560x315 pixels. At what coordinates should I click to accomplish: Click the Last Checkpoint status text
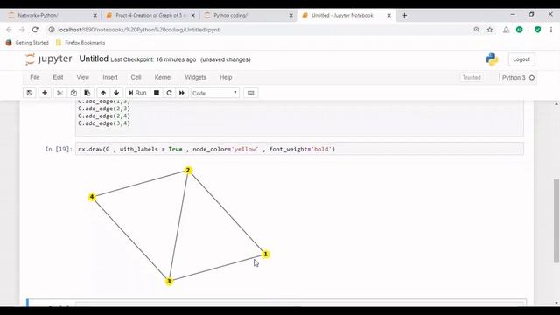[x=153, y=59]
